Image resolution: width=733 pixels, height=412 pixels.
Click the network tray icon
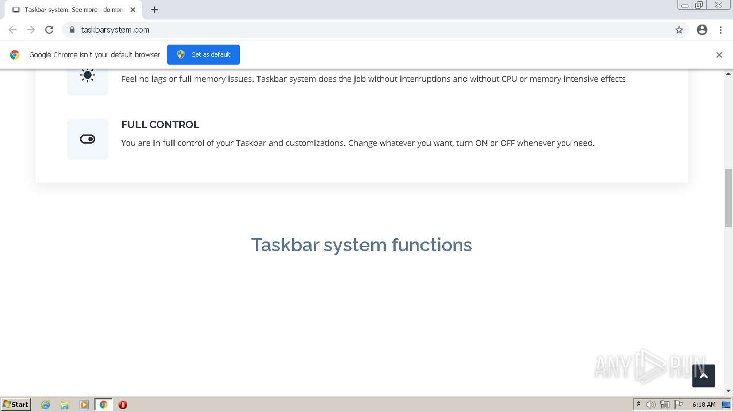pyautogui.click(x=665, y=405)
